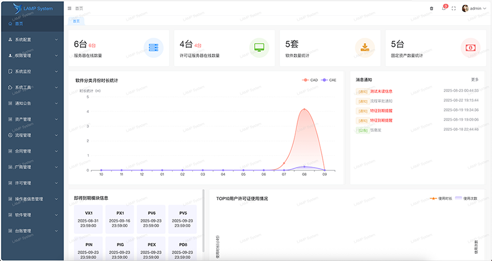Click the 软件分类月份时长统计 chart title
492x261 pixels.
click(97, 80)
